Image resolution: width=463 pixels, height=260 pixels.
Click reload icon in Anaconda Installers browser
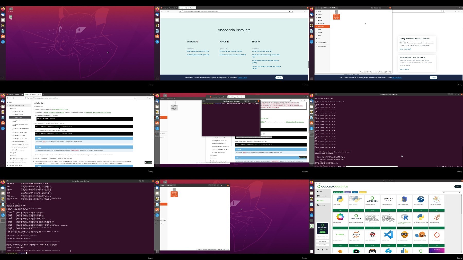click(x=168, y=11)
